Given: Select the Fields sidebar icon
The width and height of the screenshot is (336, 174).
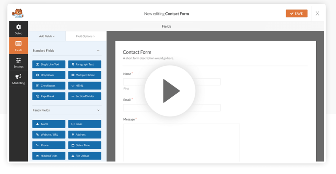Looking at the screenshot, I should 19,46.
